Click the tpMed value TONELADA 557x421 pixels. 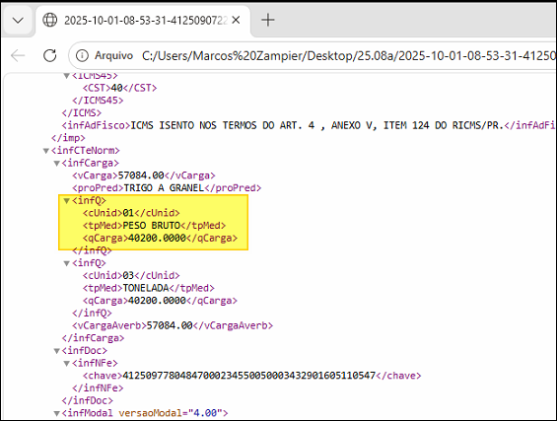tap(146, 288)
